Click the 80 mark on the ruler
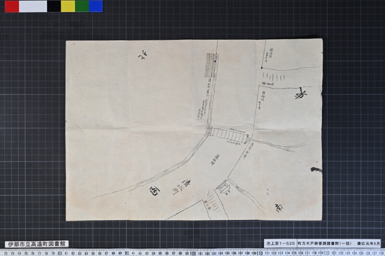Screen dimensions: 385x256 60,253
